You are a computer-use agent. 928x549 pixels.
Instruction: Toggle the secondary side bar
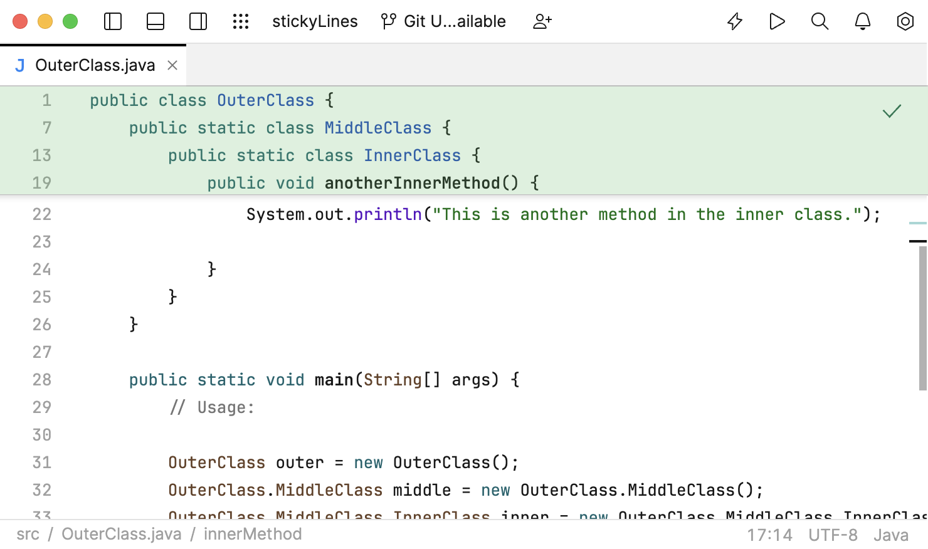[198, 21]
